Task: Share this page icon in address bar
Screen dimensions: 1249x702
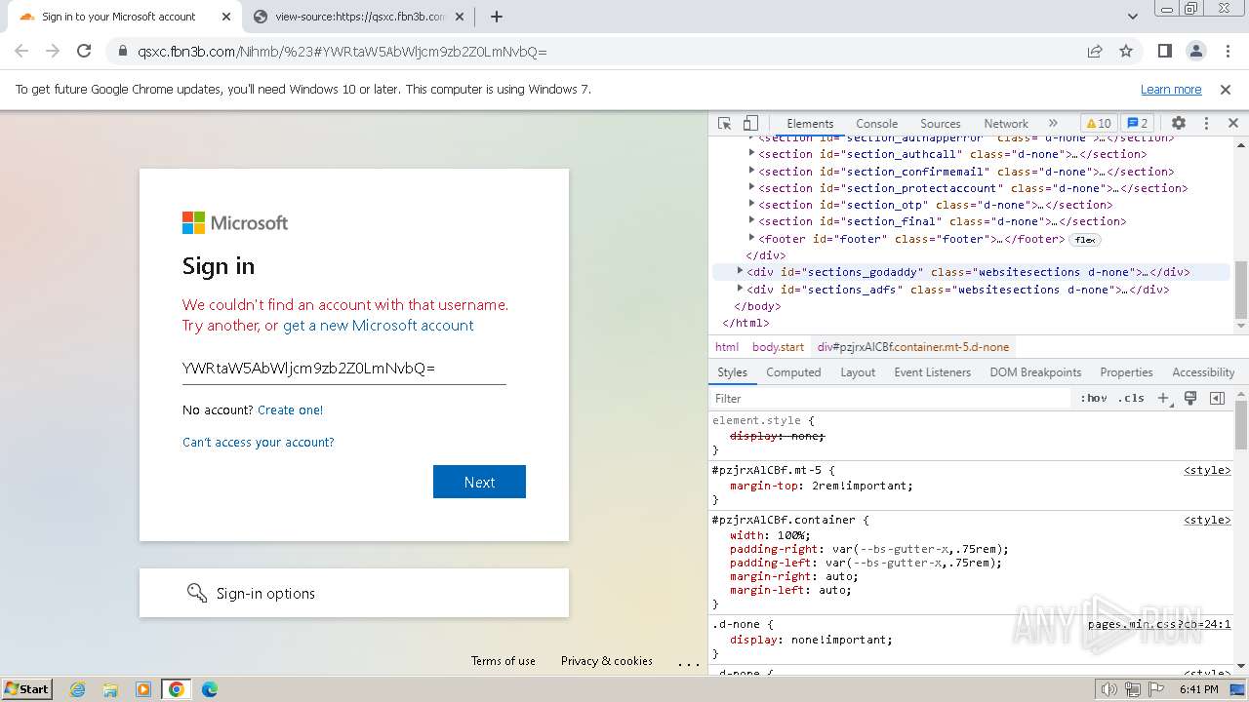Action: click(1095, 51)
